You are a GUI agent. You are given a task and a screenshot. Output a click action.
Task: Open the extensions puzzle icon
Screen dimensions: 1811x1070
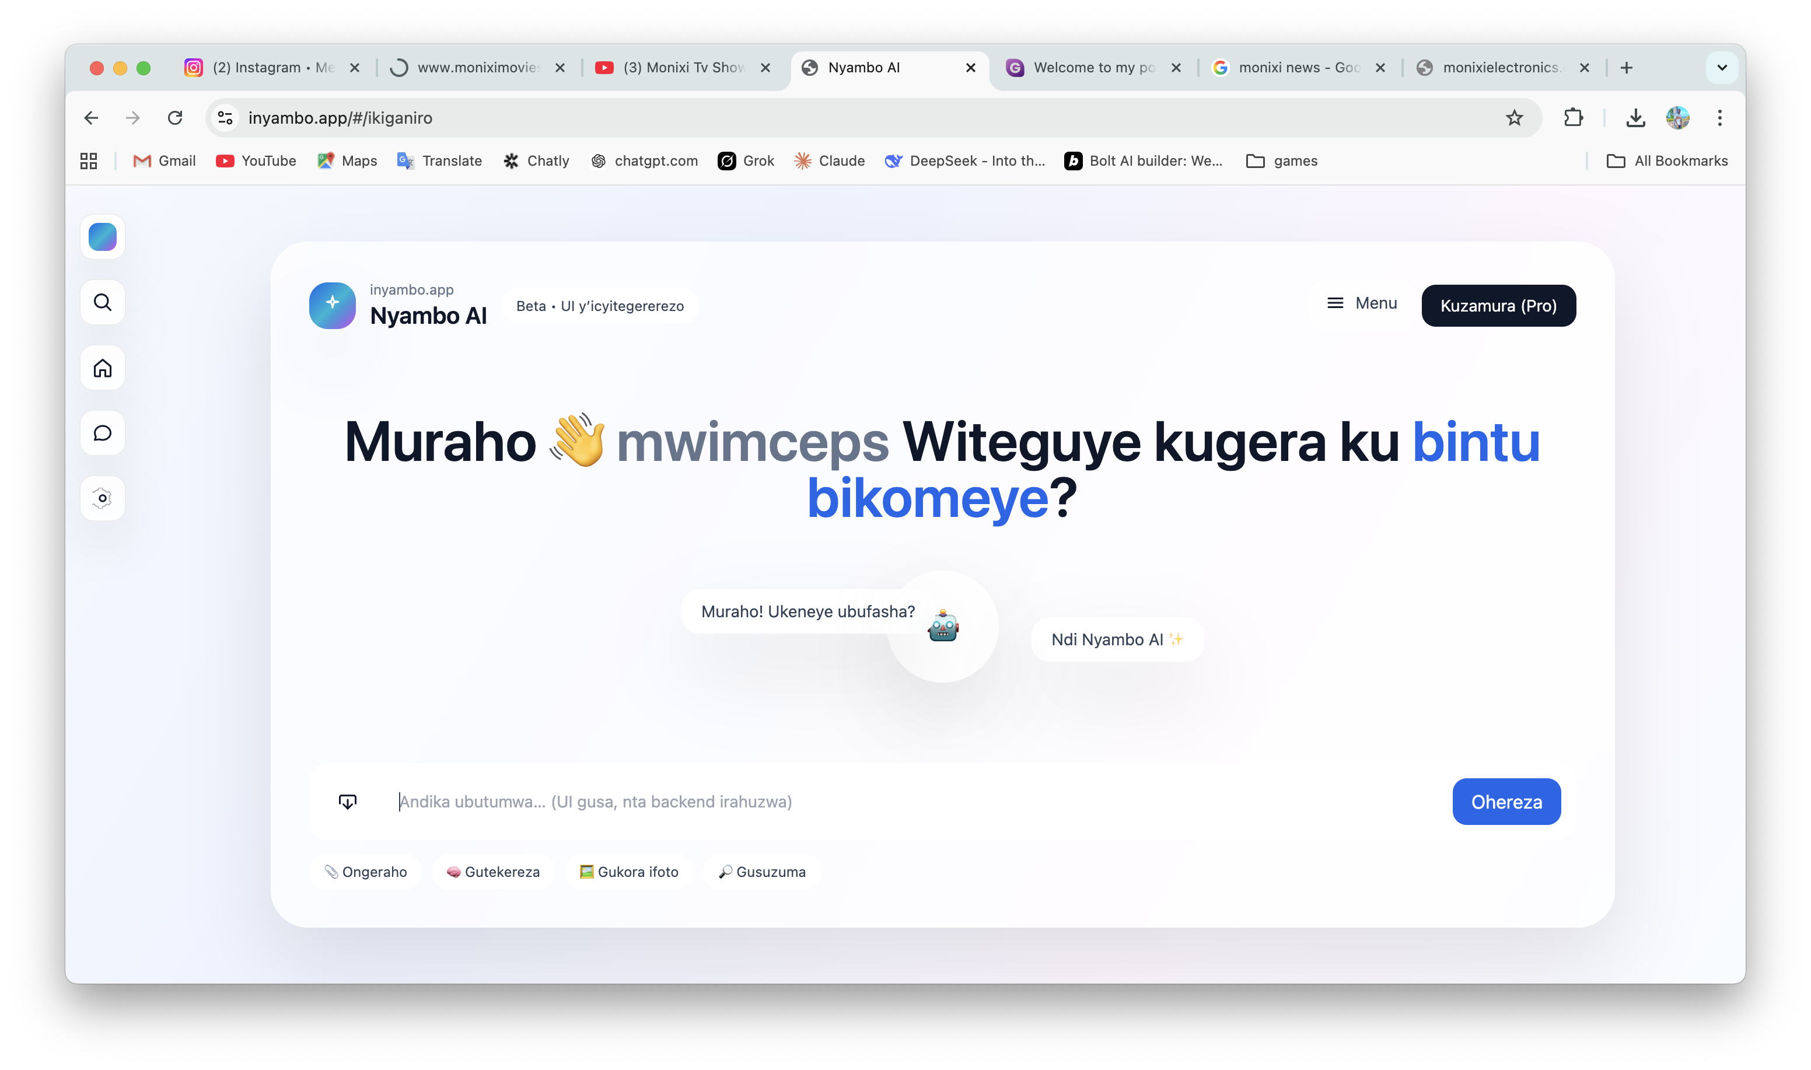[x=1573, y=117]
